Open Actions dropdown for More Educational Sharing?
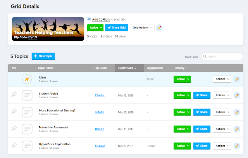Screen dimensions: 248x158 pos(222,112)
